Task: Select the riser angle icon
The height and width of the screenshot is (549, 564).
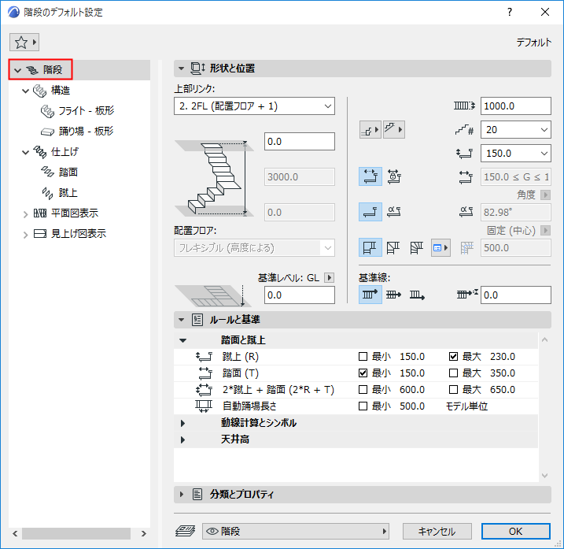Action: point(394,212)
